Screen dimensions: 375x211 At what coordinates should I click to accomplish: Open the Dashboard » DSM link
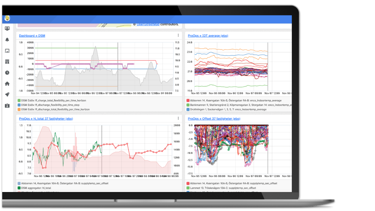[x=32, y=36]
